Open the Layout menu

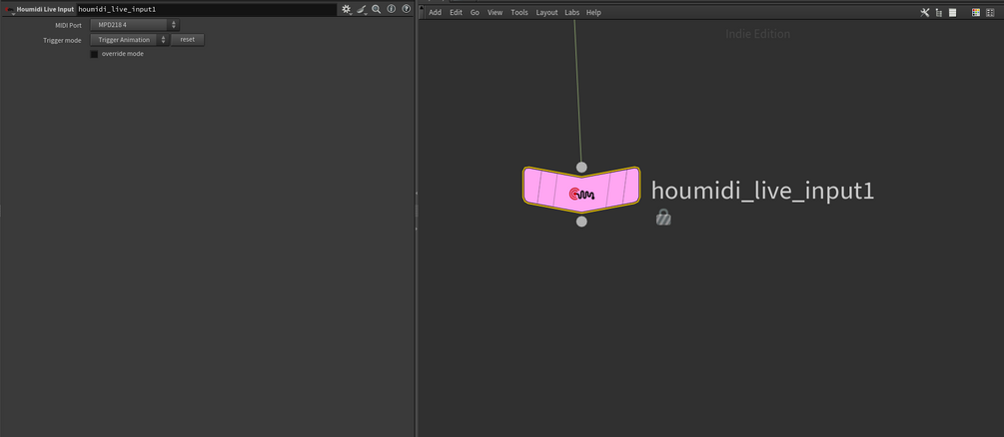click(546, 13)
